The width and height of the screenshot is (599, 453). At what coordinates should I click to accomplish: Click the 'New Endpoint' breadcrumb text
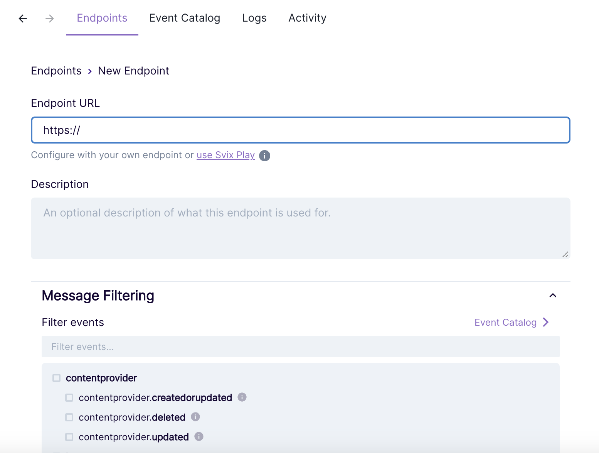(x=134, y=71)
